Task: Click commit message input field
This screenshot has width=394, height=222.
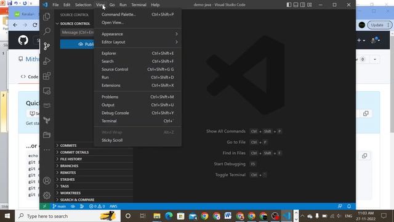Action: tap(78, 32)
